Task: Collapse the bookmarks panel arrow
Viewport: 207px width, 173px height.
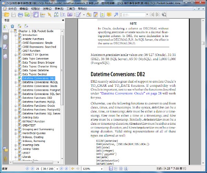Action: (63, 20)
